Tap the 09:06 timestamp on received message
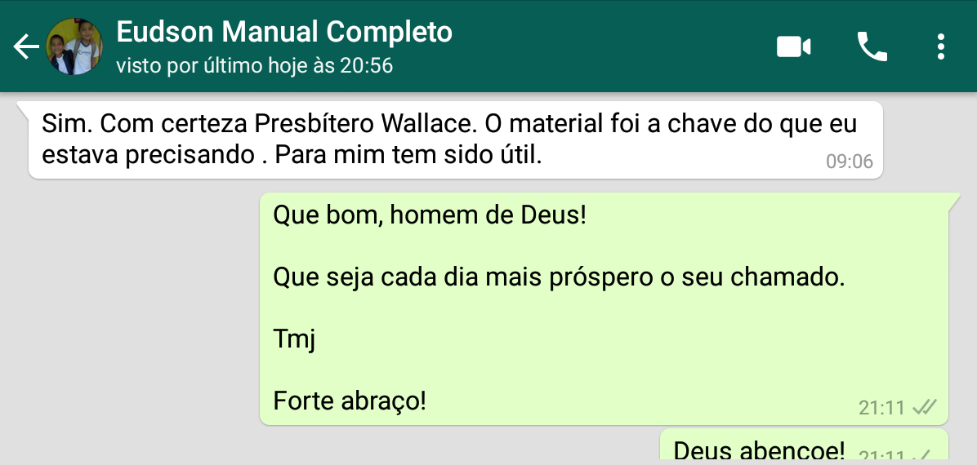Screen dimensions: 977x465 tap(850, 162)
